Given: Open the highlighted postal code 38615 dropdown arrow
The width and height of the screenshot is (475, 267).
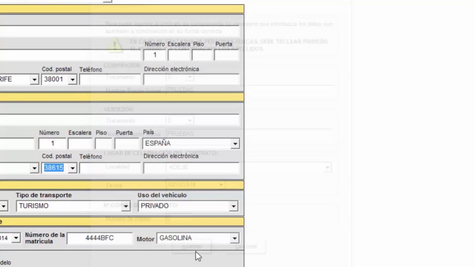Looking at the screenshot, I should click(x=72, y=168).
